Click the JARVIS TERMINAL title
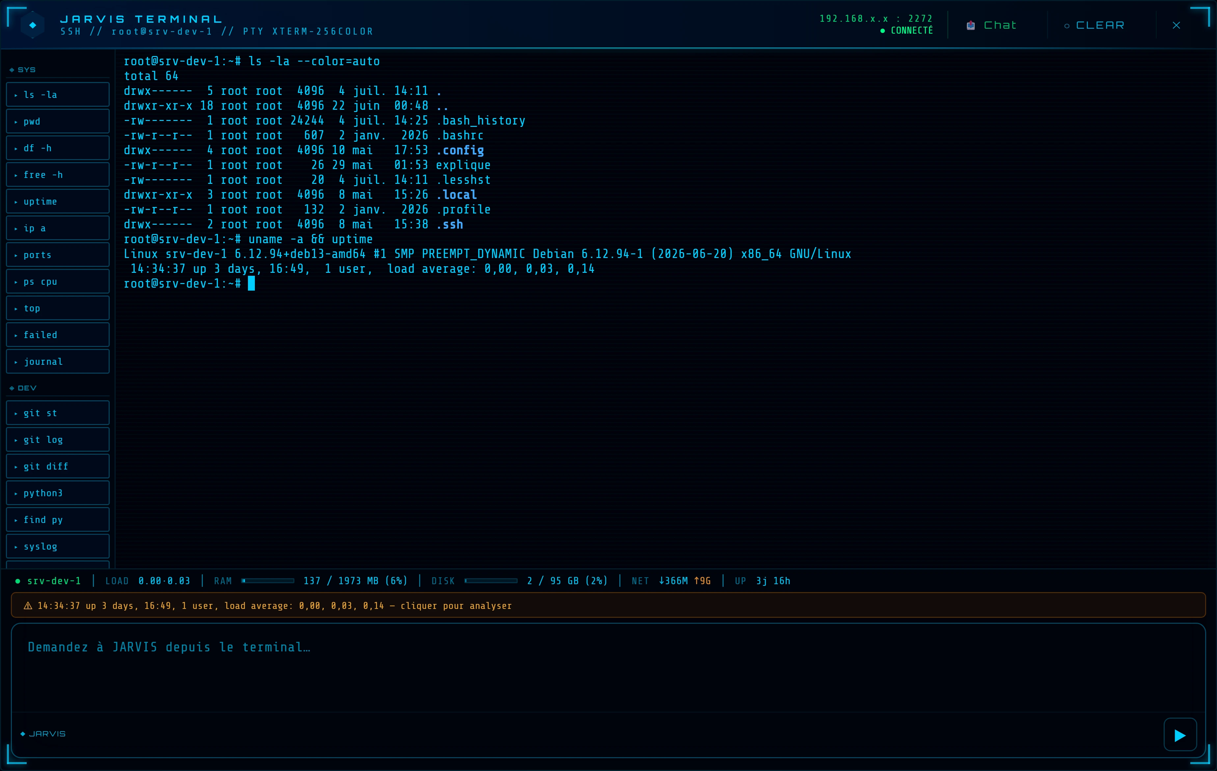Screen dimensions: 1217x771 click(141, 19)
